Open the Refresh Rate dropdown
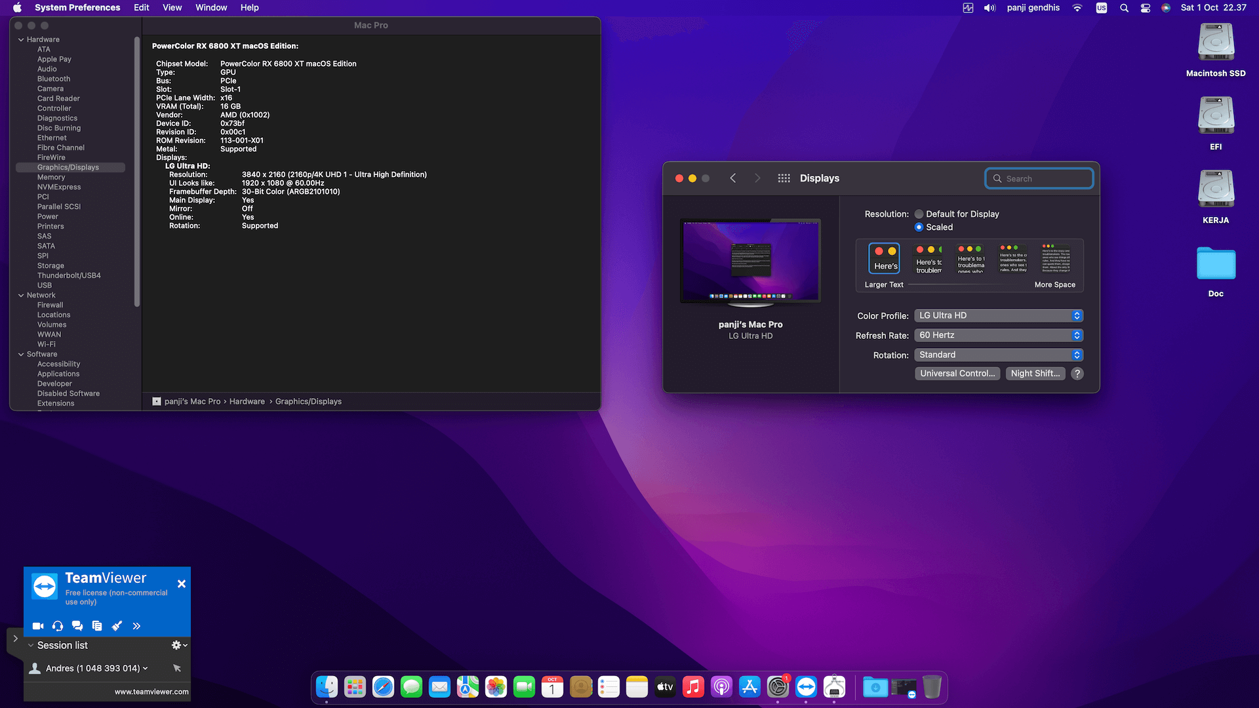This screenshot has width=1259, height=708. pyautogui.click(x=999, y=335)
